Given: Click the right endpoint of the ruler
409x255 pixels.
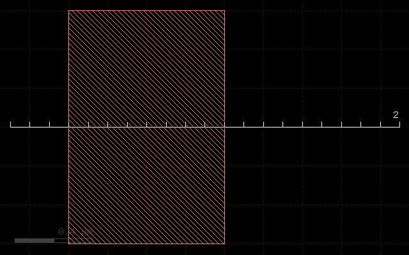Looking at the screenshot, I should point(399,127).
